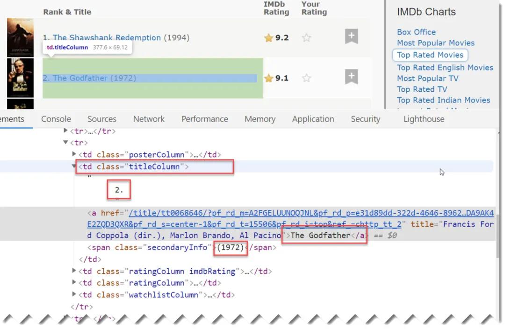The height and width of the screenshot is (329, 505).
Task: Open Top Rated English Movies chart
Action: [445, 67]
